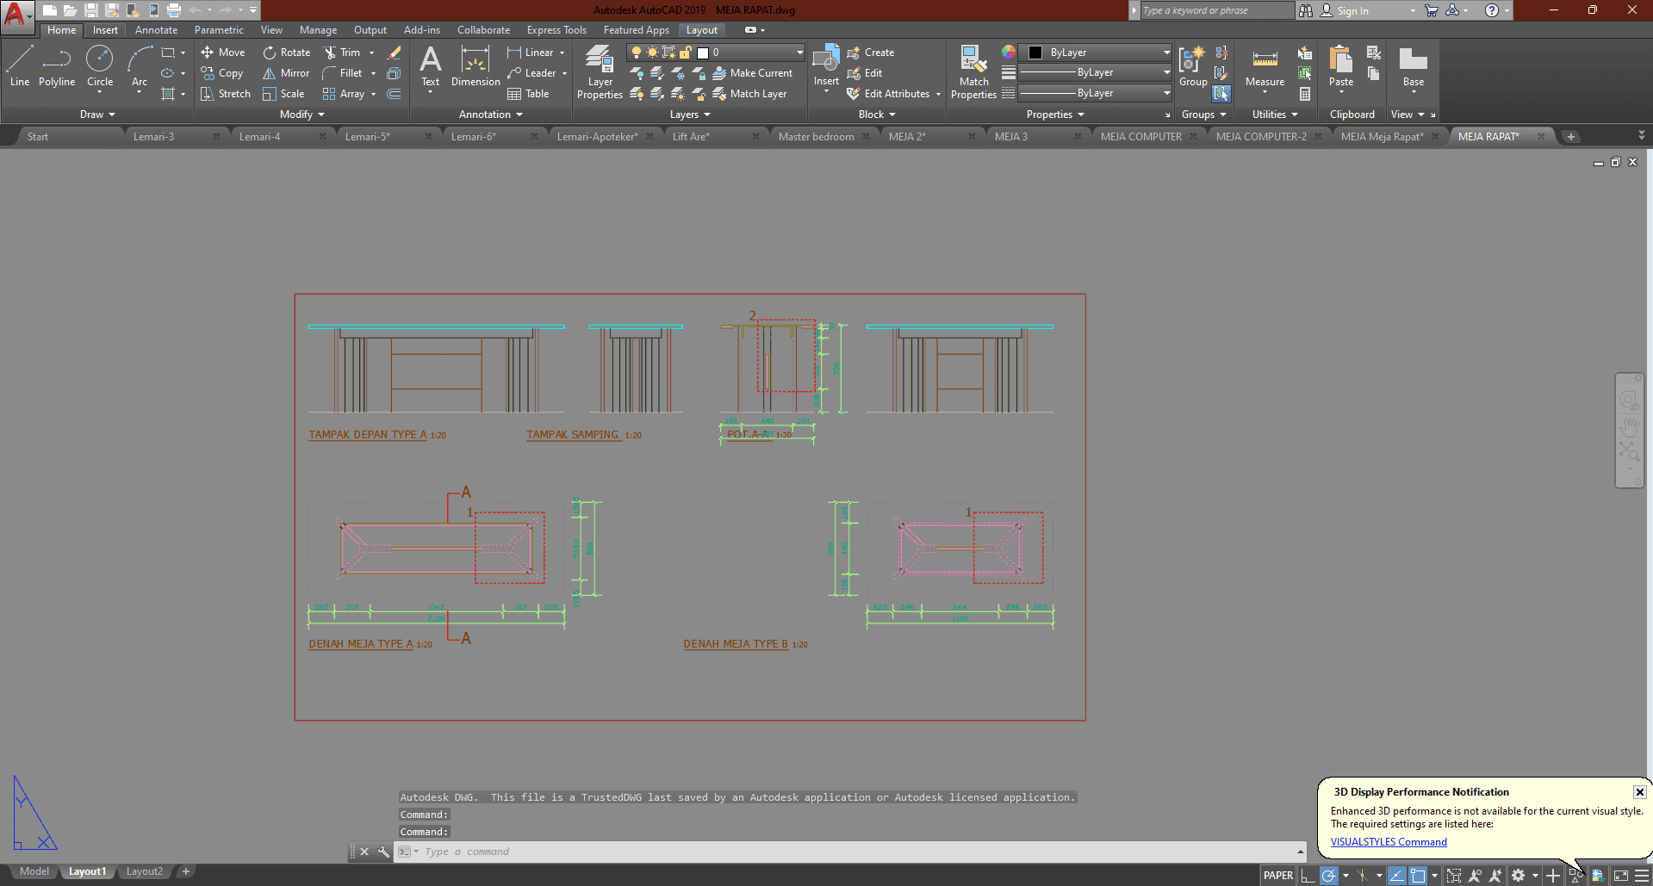The height and width of the screenshot is (886, 1653).
Task: Open the VISUALSTYLES Command link
Action: (1389, 842)
